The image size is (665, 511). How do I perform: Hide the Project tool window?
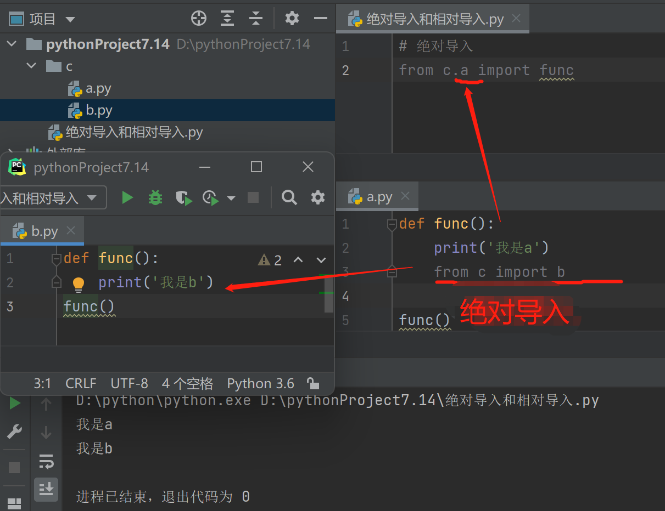coord(320,19)
